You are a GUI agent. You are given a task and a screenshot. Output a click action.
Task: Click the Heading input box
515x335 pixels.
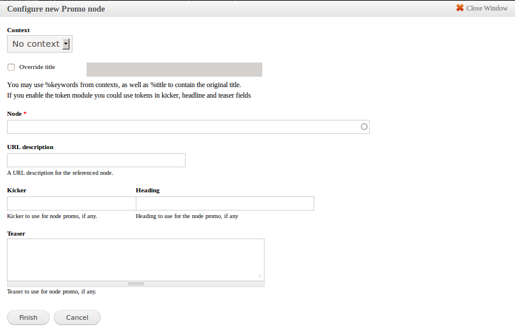tap(225, 203)
